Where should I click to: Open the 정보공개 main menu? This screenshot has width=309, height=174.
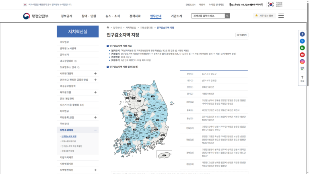point(66,16)
